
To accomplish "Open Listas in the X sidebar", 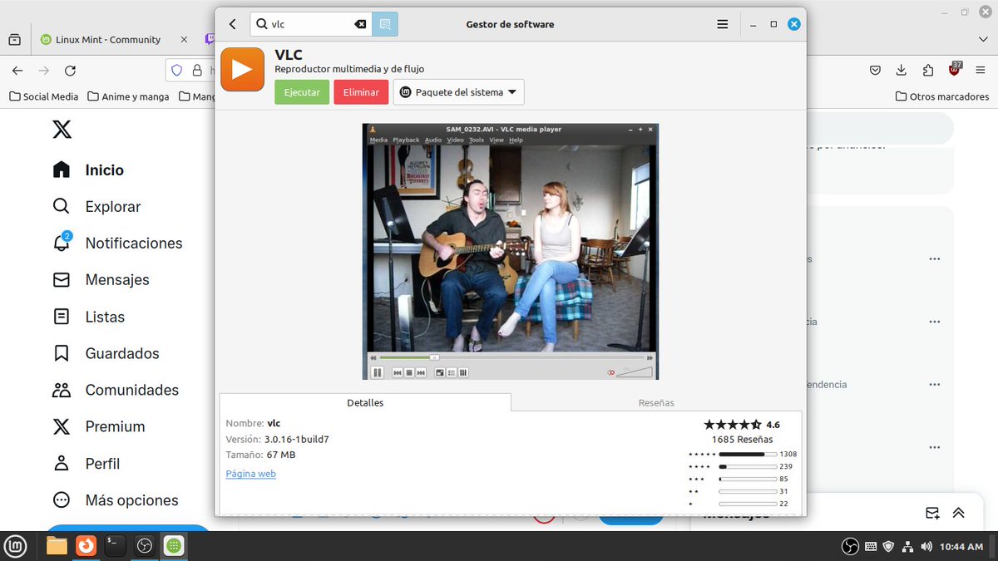I will 88,317.
